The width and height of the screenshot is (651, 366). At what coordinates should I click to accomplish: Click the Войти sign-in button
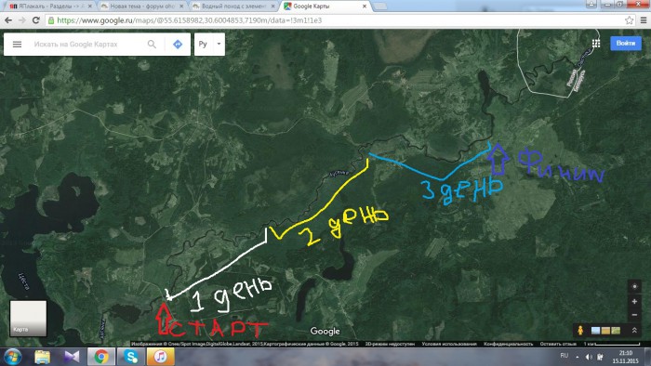pos(626,43)
